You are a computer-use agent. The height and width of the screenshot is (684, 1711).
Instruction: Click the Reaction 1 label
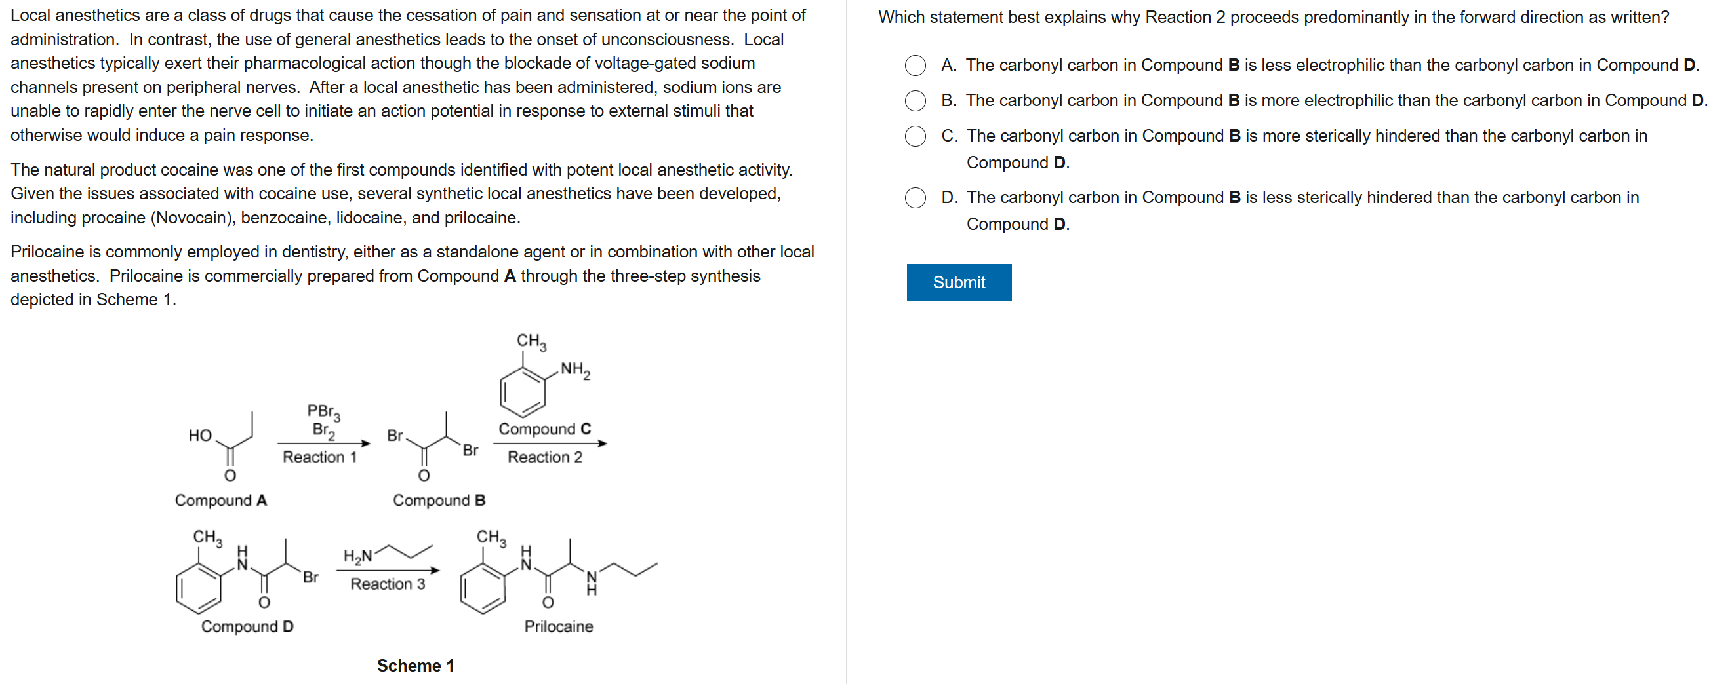click(x=319, y=457)
